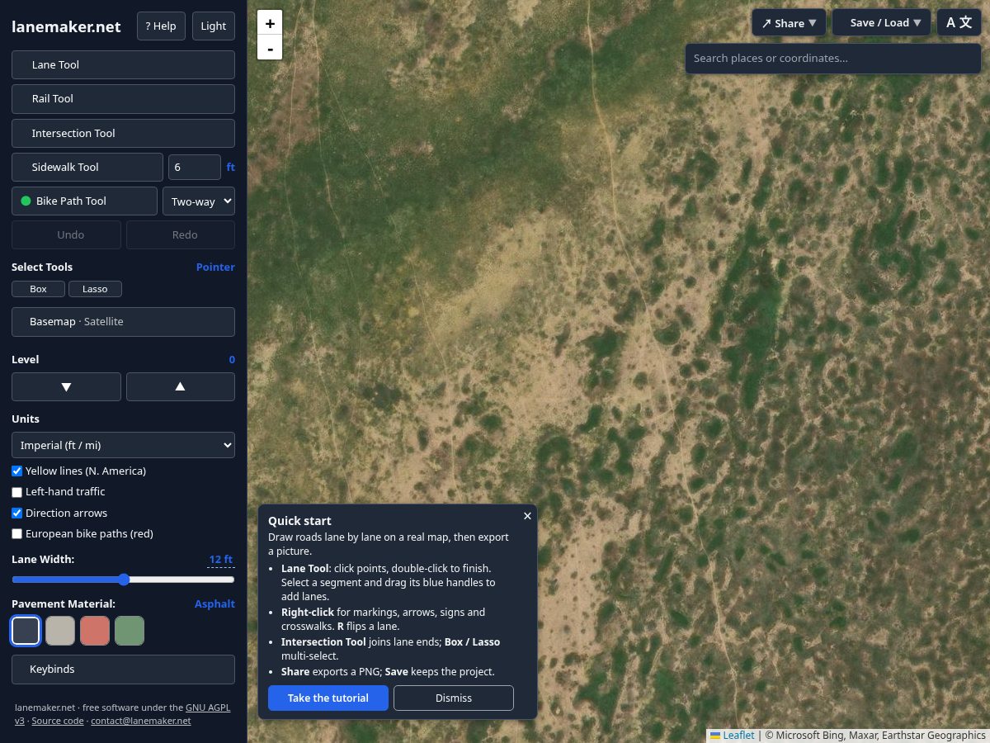The height and width of the screenshot is (743, 990).
Task: Open the Two-way bike path dropdown
Action: [199, 201]
